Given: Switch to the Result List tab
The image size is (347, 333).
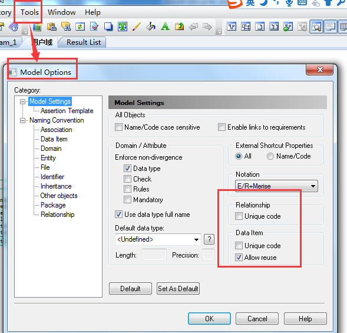Looking at the screenshot, I should click(x=84, y=42).
